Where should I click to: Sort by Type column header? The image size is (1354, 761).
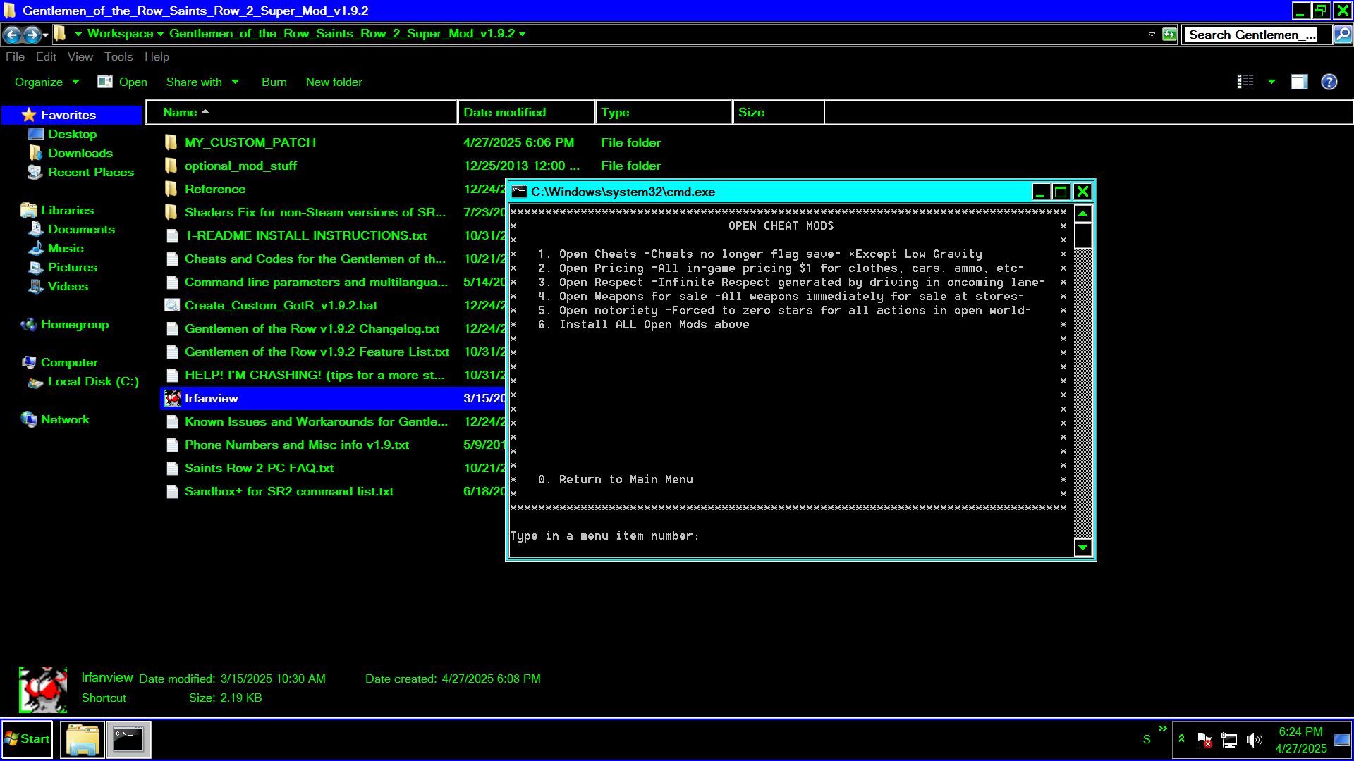tap(664, 112)
